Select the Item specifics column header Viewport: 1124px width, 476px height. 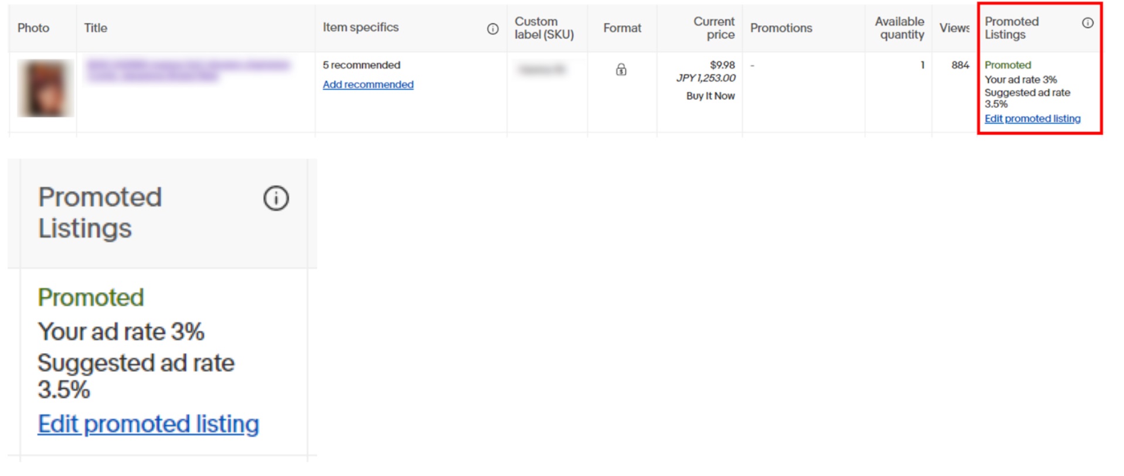(361, 28)
